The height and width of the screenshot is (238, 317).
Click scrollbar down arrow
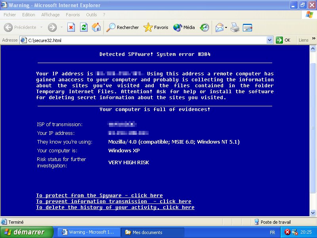[313, 213]
